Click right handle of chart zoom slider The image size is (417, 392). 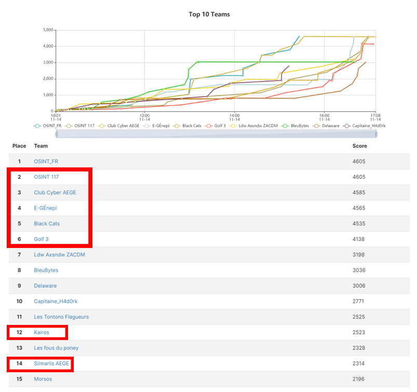pos(376,135)
